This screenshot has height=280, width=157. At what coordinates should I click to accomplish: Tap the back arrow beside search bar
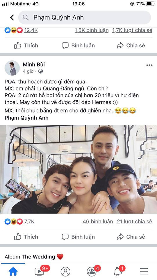coord(12,17)
